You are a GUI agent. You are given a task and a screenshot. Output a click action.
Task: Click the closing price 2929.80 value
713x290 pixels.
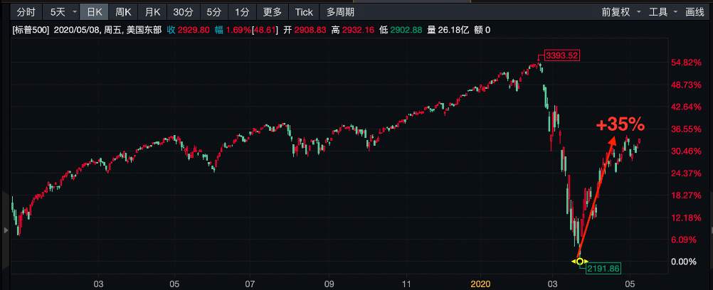click(193, 31)
